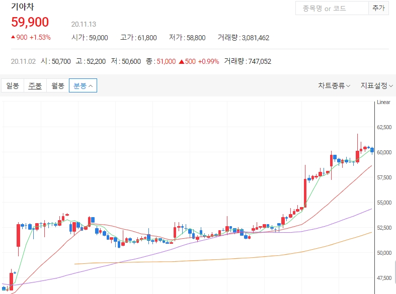
Task: Open the 차트종류 chart type dropdown
Action: click(334, 86)
